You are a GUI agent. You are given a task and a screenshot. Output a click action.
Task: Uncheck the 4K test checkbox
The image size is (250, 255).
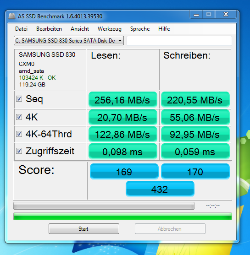19,117
